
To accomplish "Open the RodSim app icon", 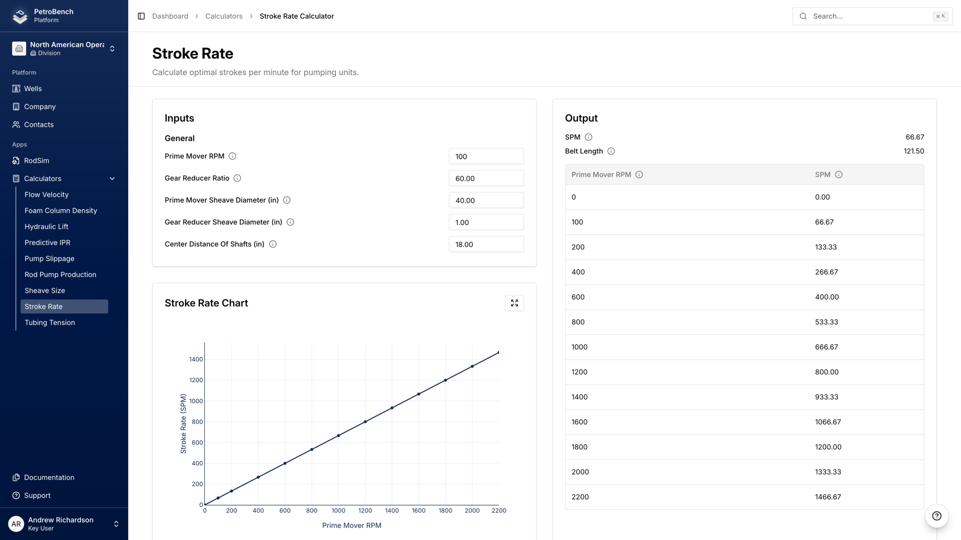I will [x=16, y=160].
